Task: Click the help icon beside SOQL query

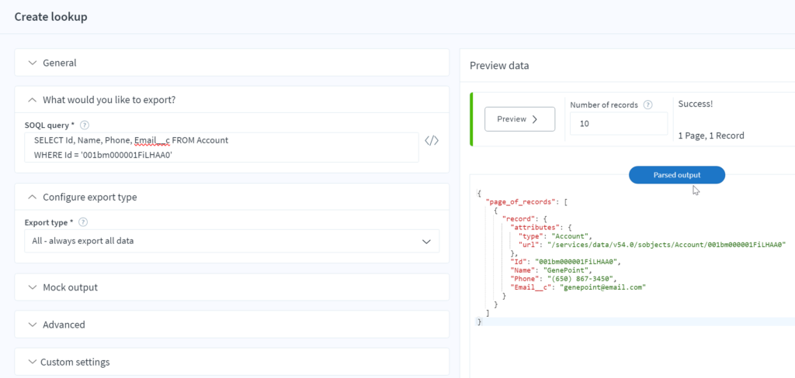Action: [85, 125]
